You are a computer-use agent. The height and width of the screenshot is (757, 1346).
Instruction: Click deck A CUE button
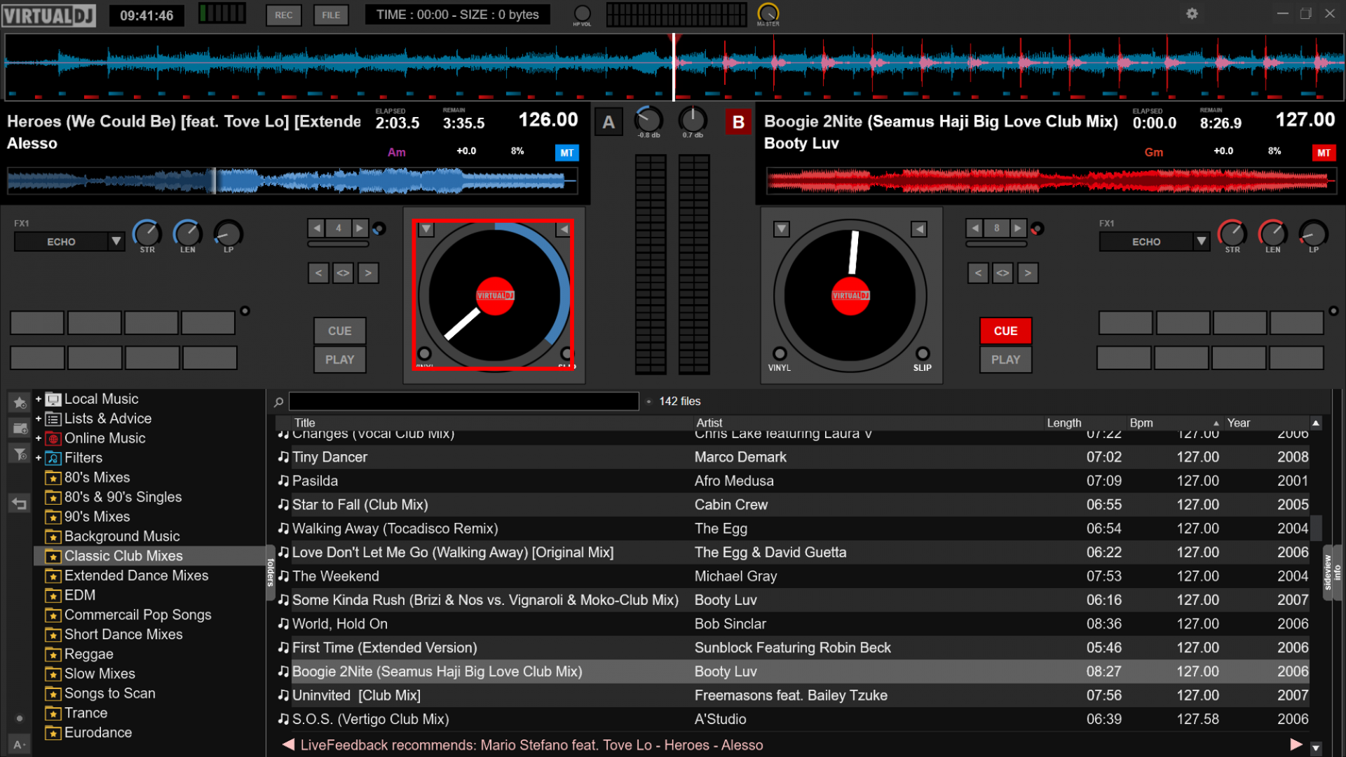tap(339, 331)
